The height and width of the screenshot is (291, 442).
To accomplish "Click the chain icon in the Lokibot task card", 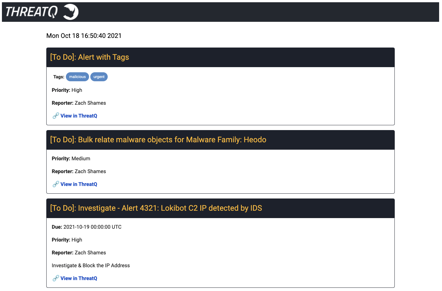I will click(x=56, y=278).
